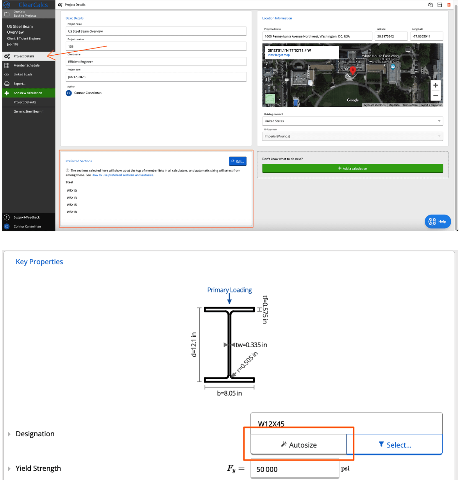This screenshot has width=461, height=484.
Task: Open Linked Loads in the sidebar
Action: [29, 74]
